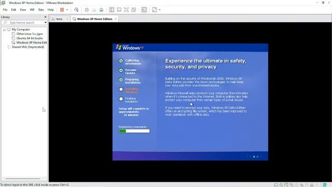Toggle the console view icon
332x187 pixels.
144,10
